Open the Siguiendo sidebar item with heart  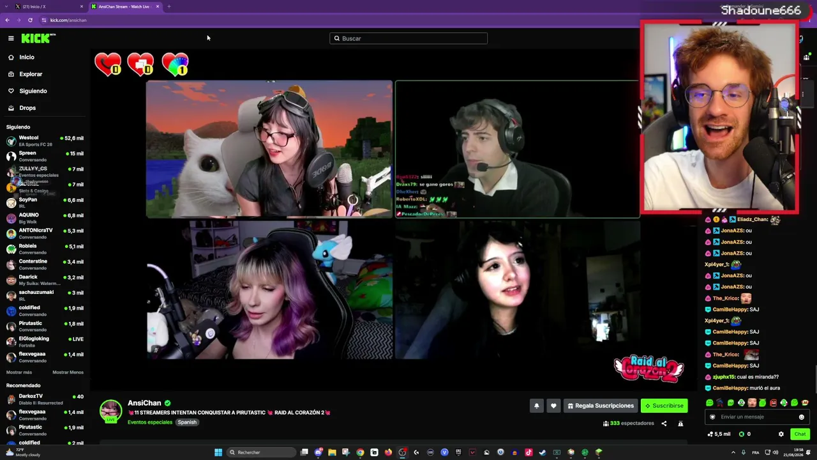pos(27,91)
